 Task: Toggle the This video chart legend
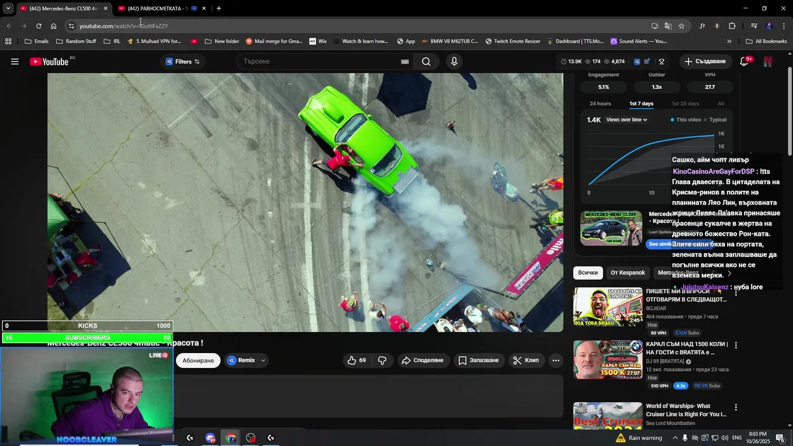coord(686,120)
